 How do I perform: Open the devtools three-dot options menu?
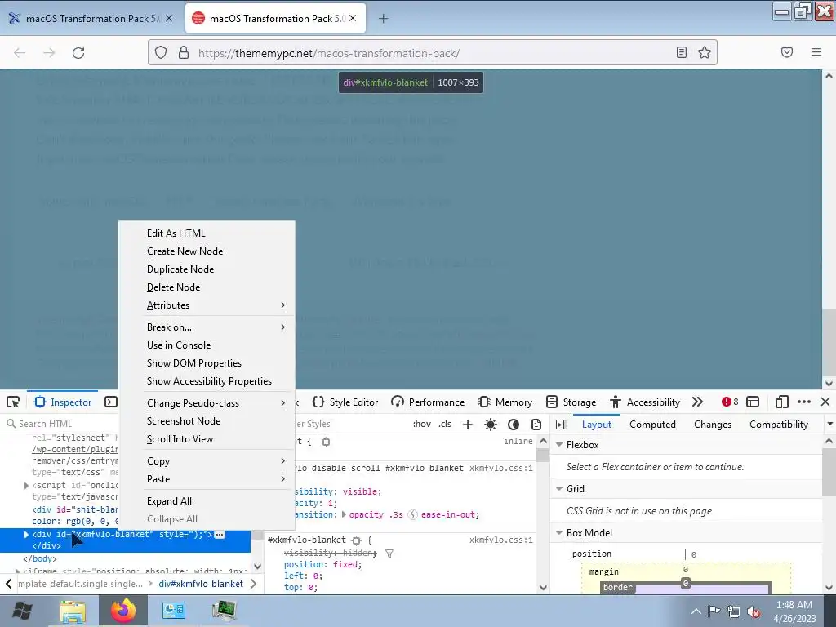click(x=804, y=402)
